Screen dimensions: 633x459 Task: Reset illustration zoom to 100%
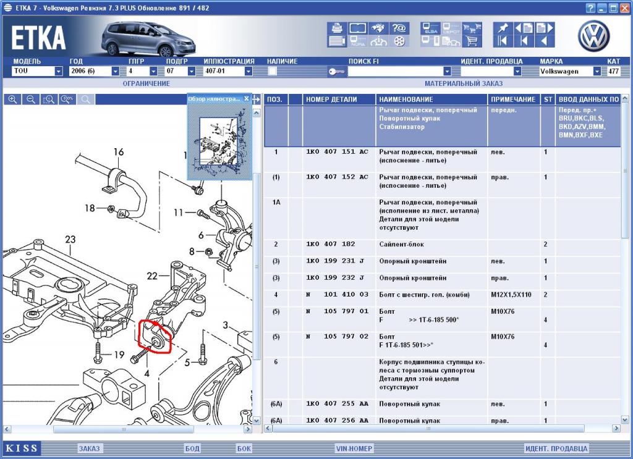pyautogui.click(x=67, y=99)
